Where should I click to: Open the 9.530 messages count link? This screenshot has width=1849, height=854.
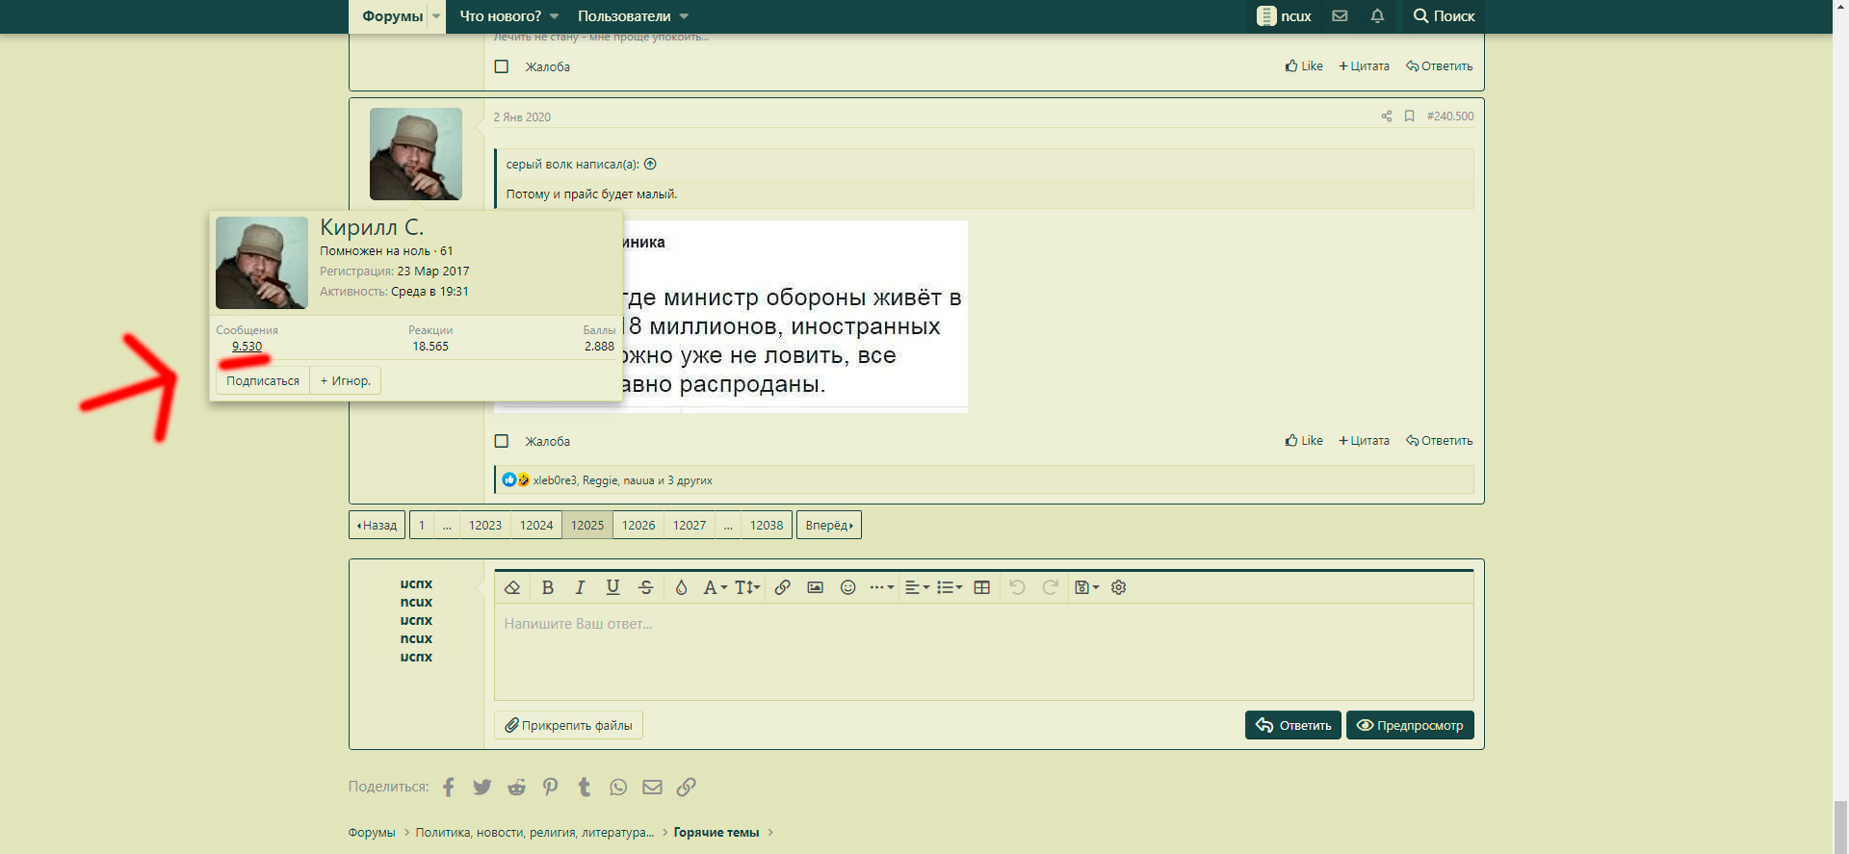pyautogui.click(x=247, y=347)
